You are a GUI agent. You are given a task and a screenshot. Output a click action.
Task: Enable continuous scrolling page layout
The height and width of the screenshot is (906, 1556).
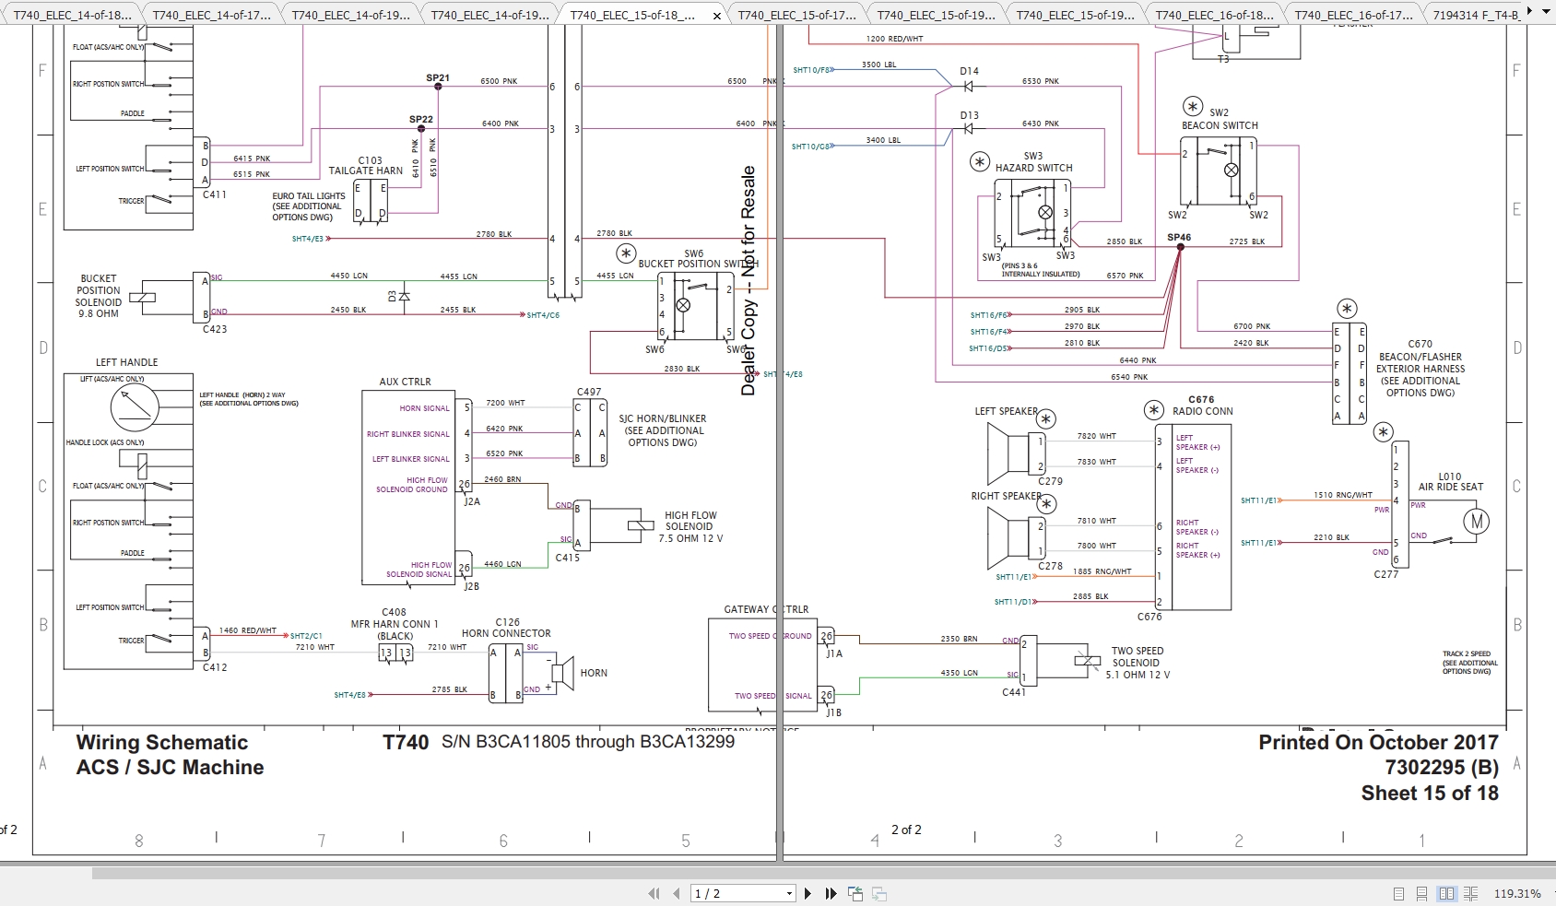point(1422,892)
